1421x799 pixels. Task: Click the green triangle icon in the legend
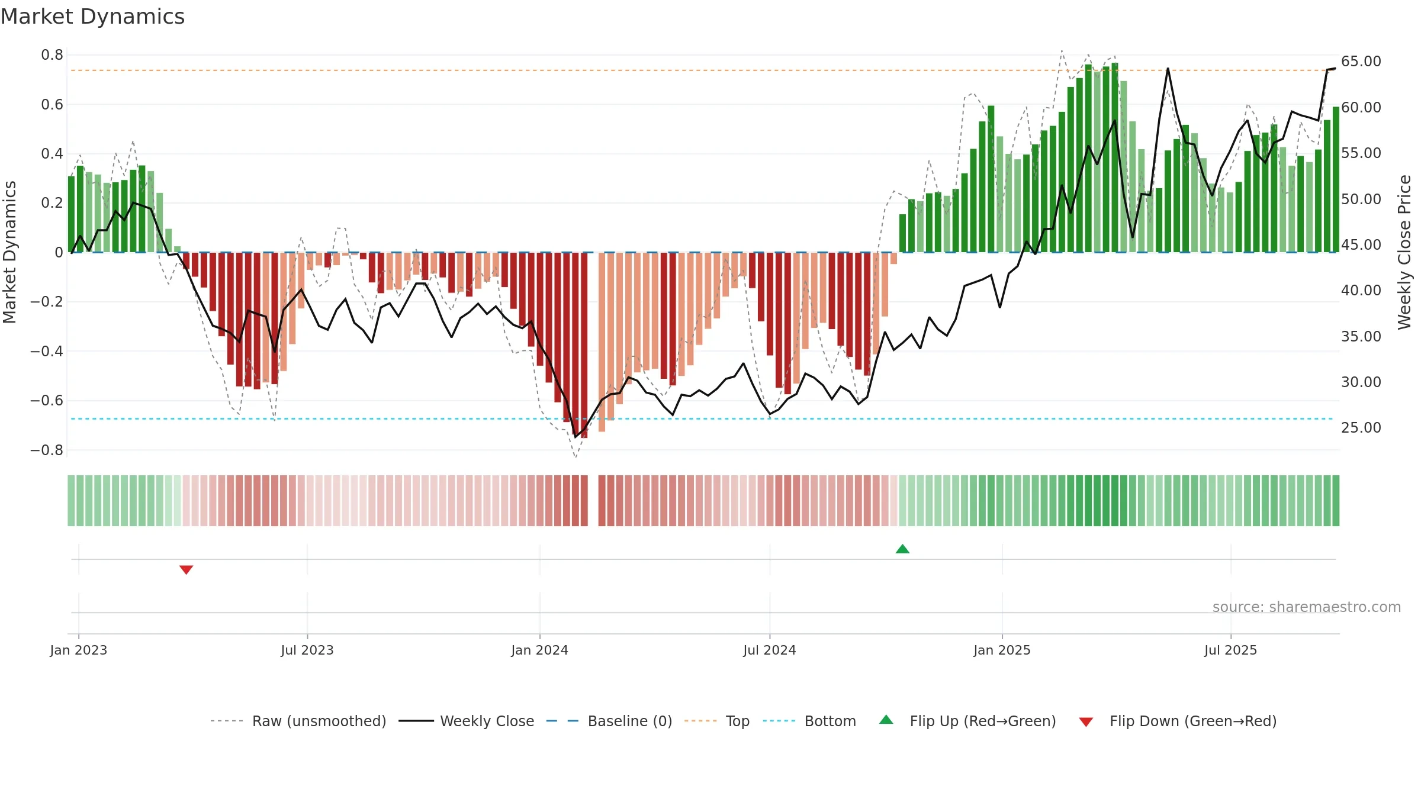[886, 720]
